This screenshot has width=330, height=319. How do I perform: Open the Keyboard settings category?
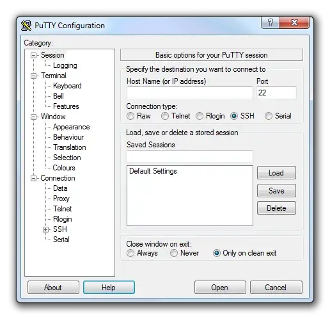[67, 86]
